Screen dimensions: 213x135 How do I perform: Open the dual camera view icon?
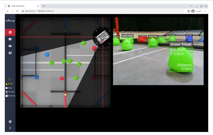pyautogui.click(x=10, y=46)
